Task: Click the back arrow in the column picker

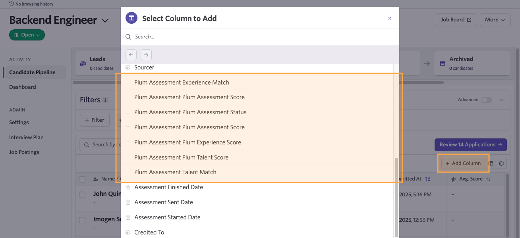Action: 131,54
